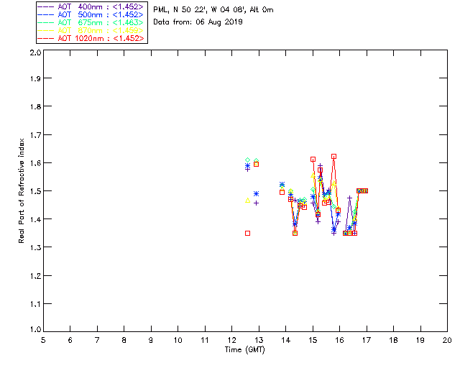This screenshot has height=368, width=460.
Task: Click the AOT 500nm legend entry
Action: tap(91, 14)
